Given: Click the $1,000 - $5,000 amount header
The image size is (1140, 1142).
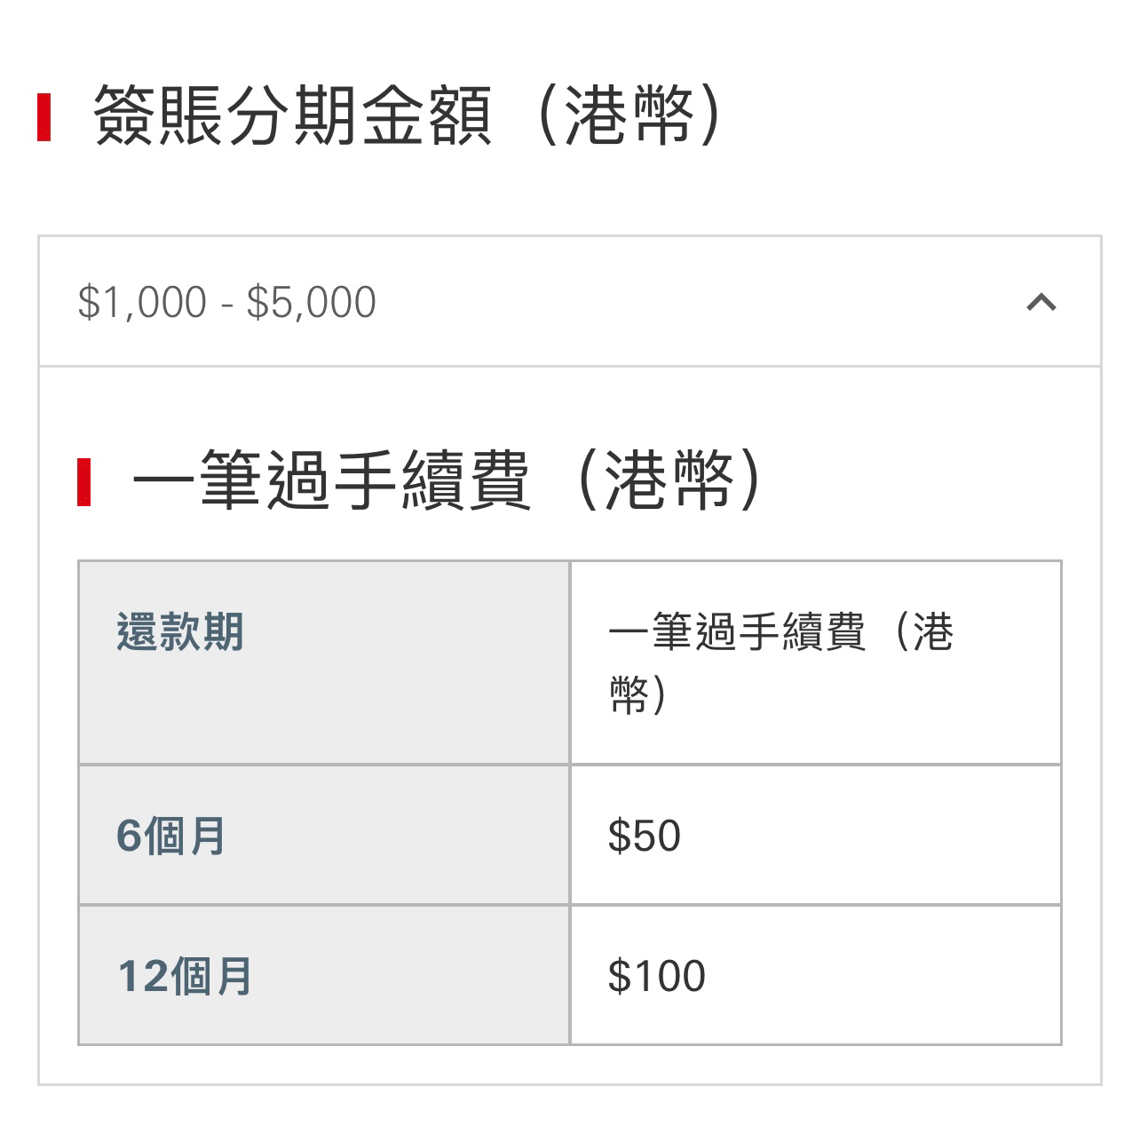Looking at the screenshot, I should click(570, 302).
